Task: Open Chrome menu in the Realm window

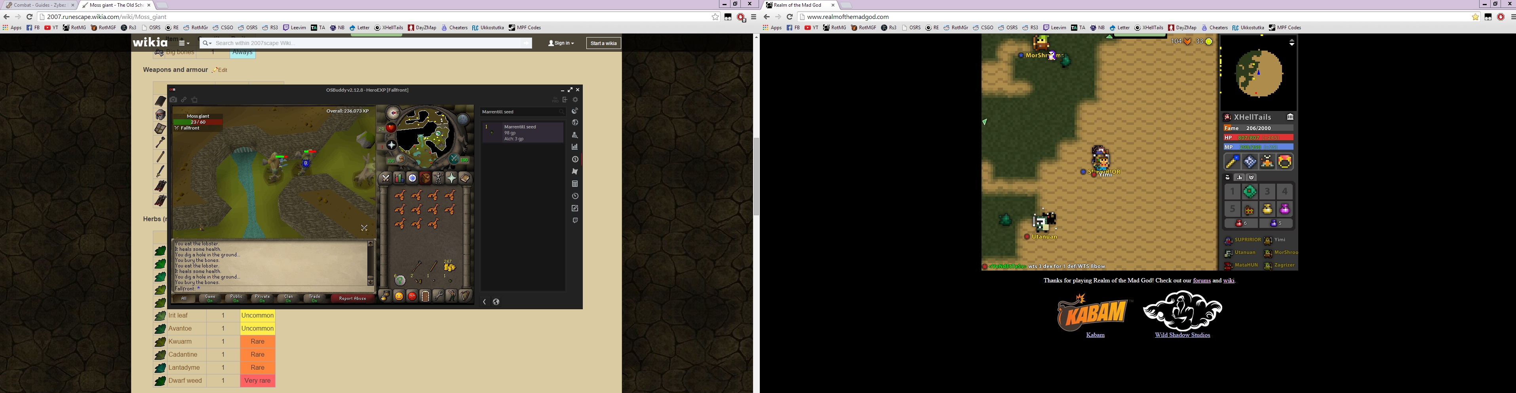Action: click(1512, 17)
